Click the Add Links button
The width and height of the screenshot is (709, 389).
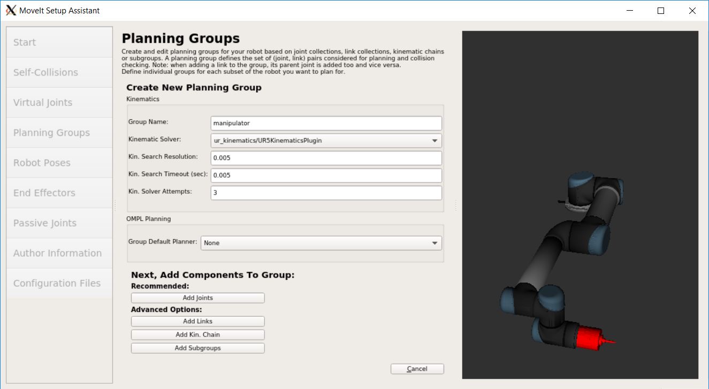(x=197, y=321)
